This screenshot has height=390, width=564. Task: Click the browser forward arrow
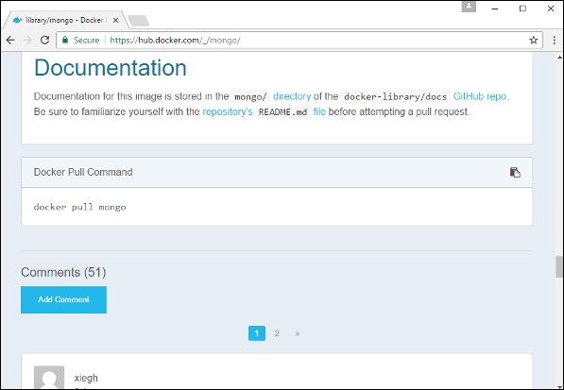[27, 40]
